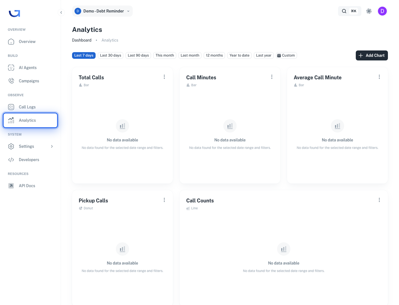Click the Bar type icon under Total Calls
Viewport: 399px width, 305px height.
tap(81, 85)
